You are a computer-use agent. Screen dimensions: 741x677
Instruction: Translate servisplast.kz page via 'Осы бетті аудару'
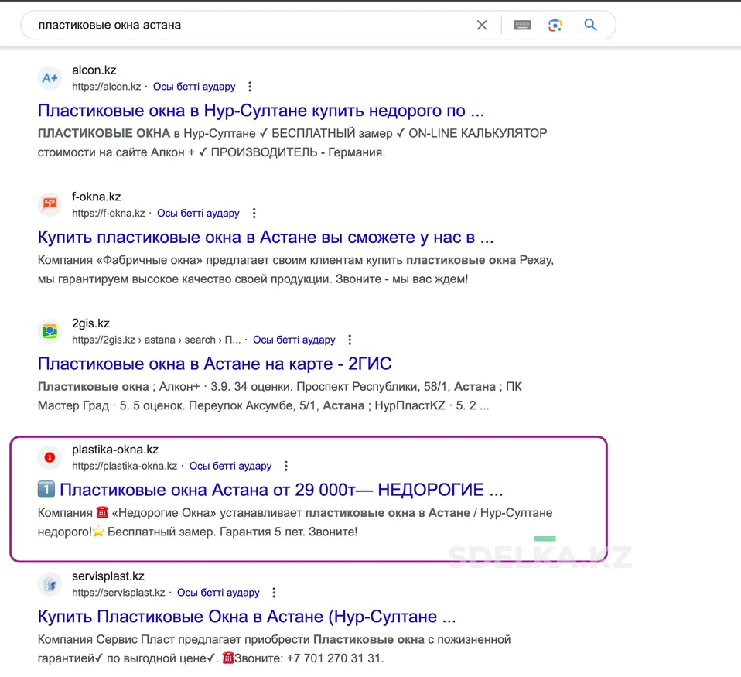pyautogui.click(x=218, y=593)
